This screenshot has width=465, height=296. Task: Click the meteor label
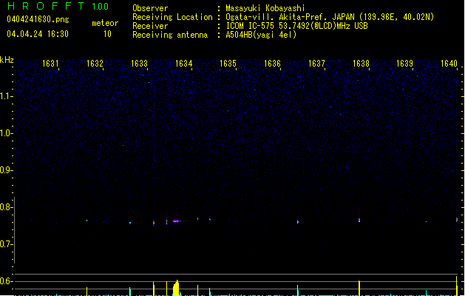point(105,23)
